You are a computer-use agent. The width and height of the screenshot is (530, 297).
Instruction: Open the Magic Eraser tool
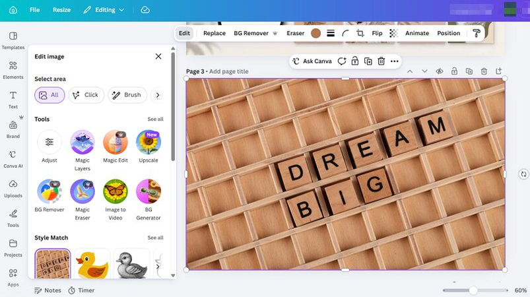[83, 200]
